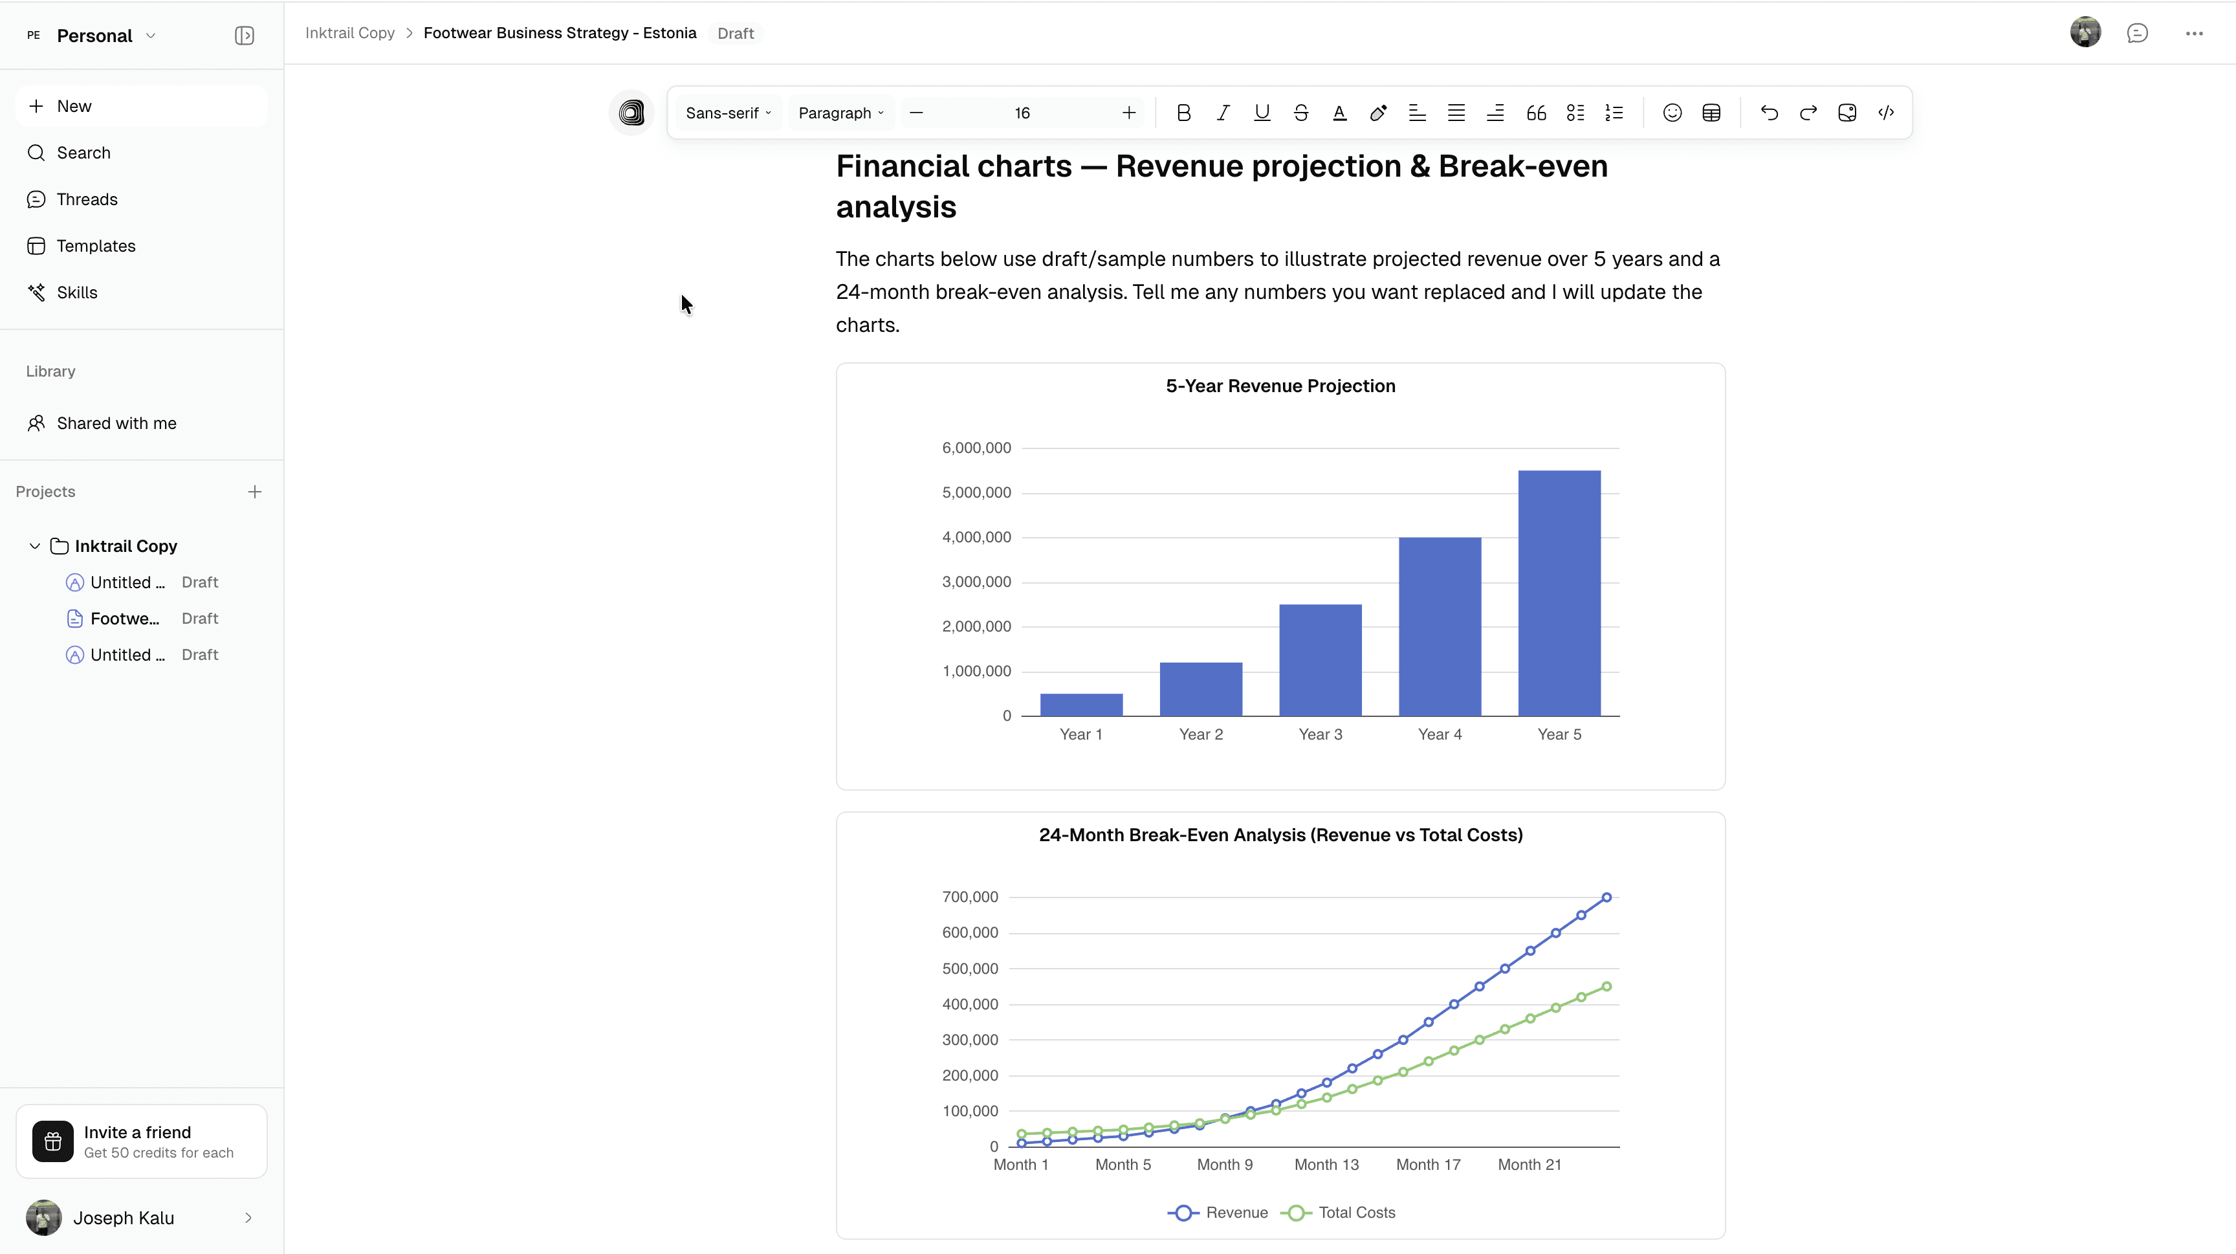Toggle numbered list formatting
This screenshot has width=2236, height=1254.
pyautogui.click(x=1614, y=113)
